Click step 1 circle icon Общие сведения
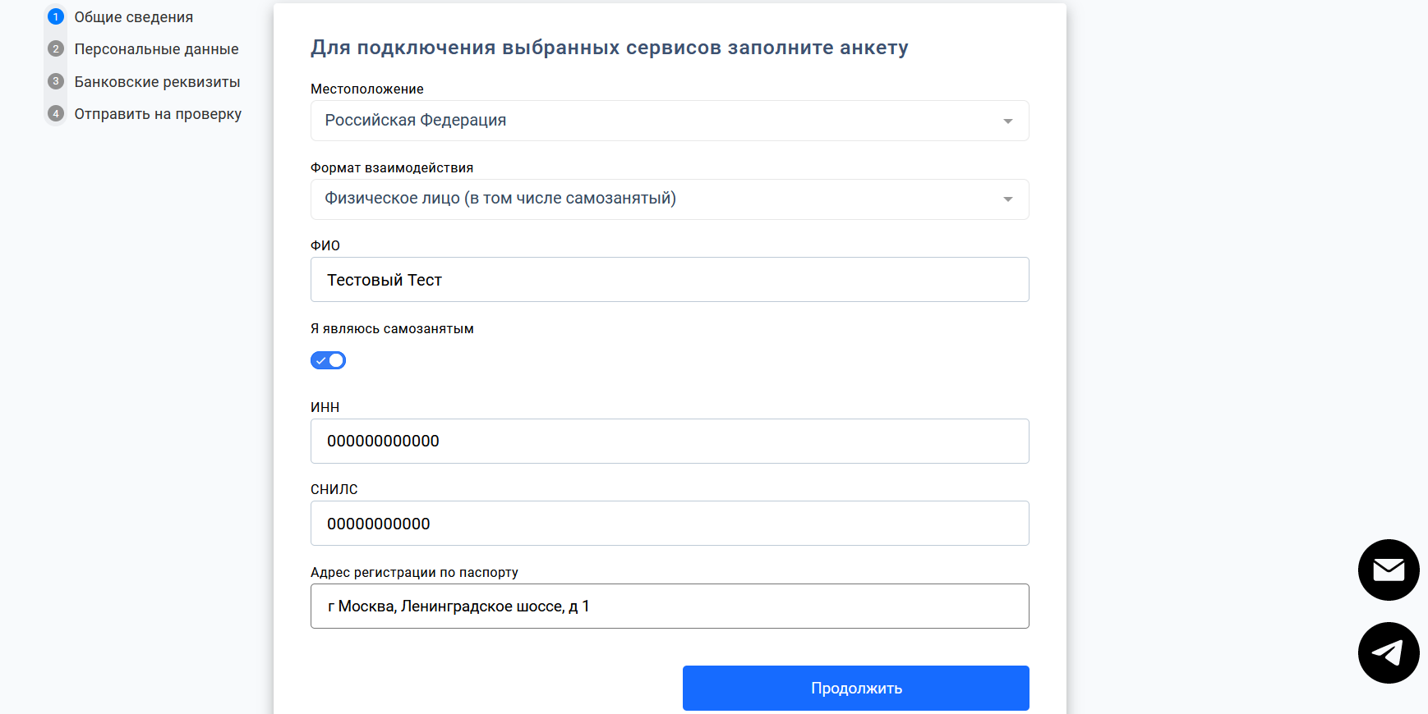The image size is (1428, 714). point(55,16)
